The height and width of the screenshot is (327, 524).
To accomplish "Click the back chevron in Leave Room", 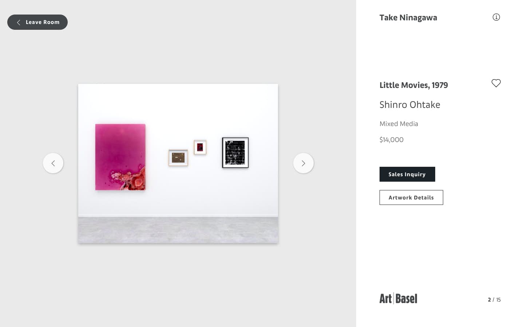I will click(19, 22).
